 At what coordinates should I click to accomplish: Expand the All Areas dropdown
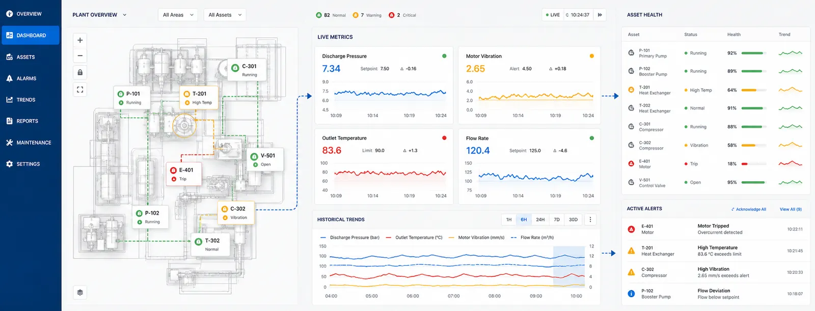coord(178,15)
